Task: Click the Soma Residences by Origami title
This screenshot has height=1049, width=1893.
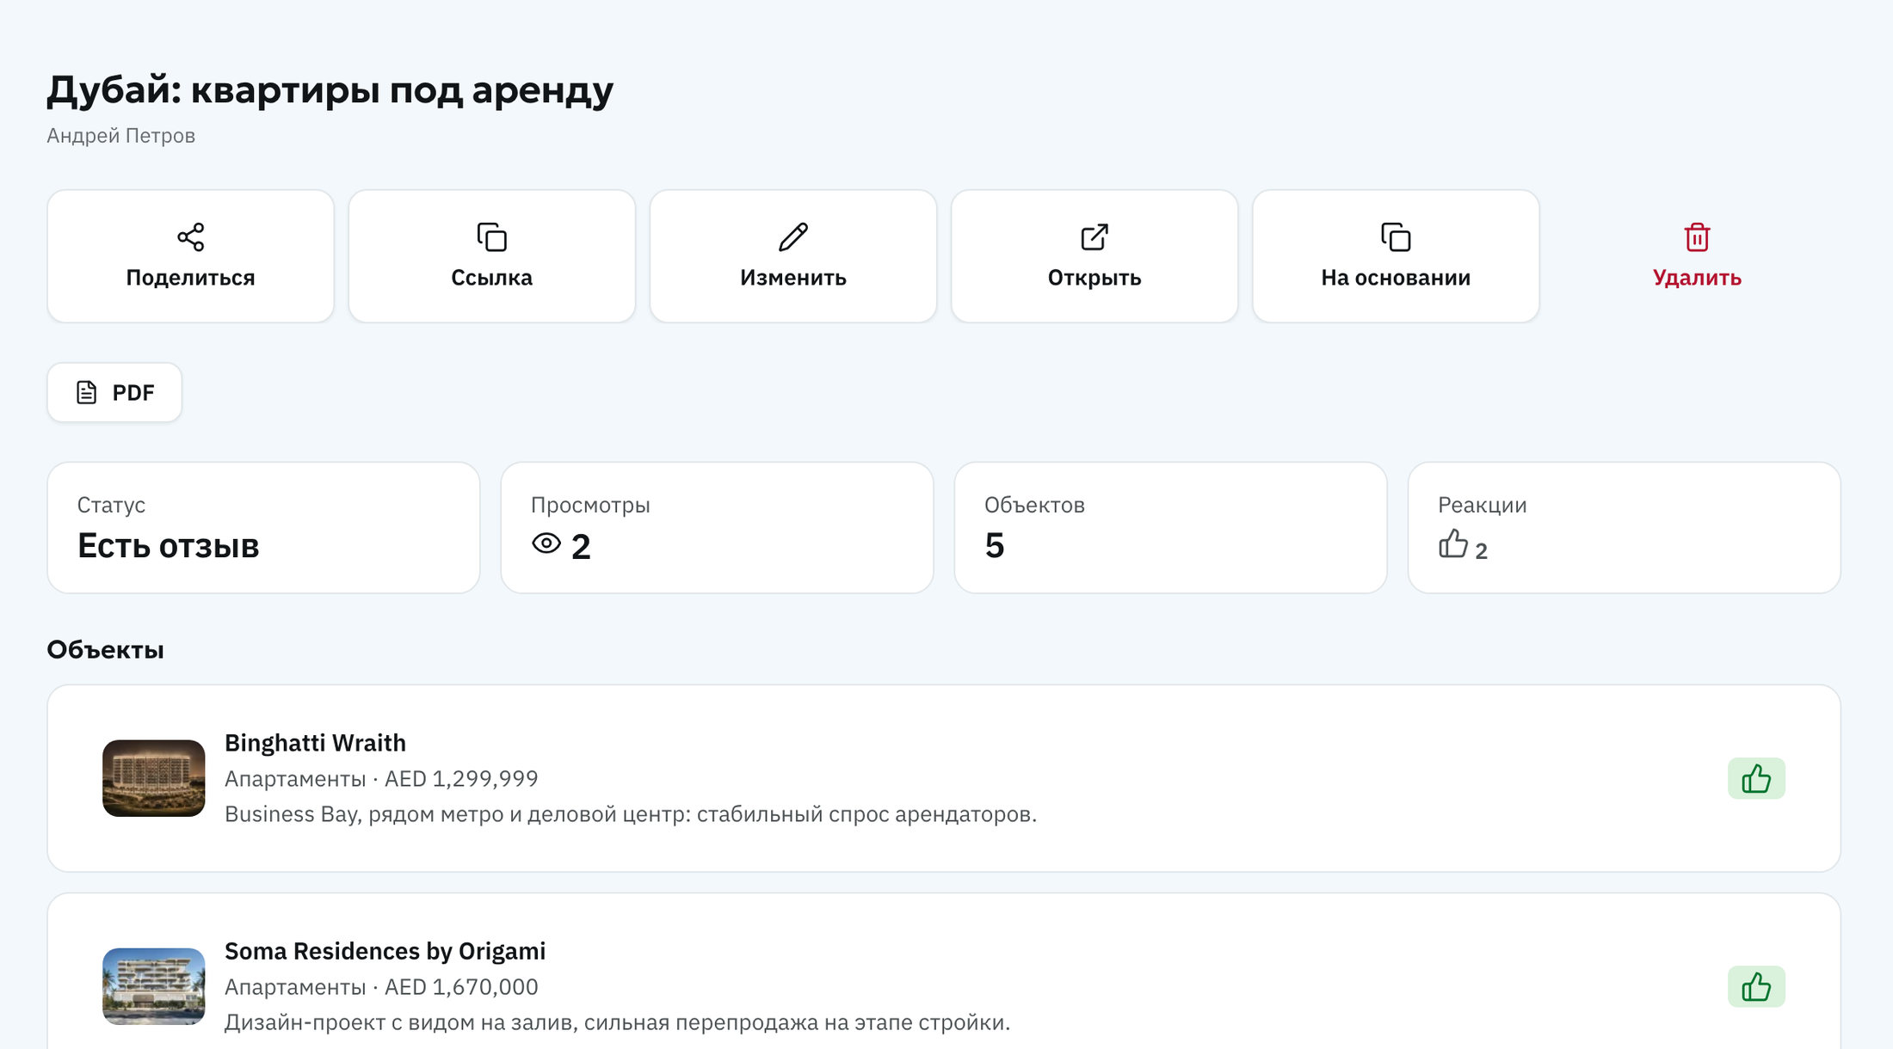Action: (385, 951)
